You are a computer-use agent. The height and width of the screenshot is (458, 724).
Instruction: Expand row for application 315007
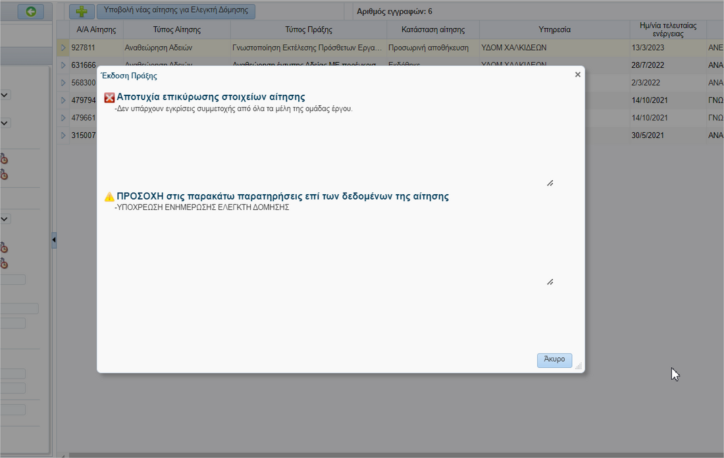click(63, 135)
